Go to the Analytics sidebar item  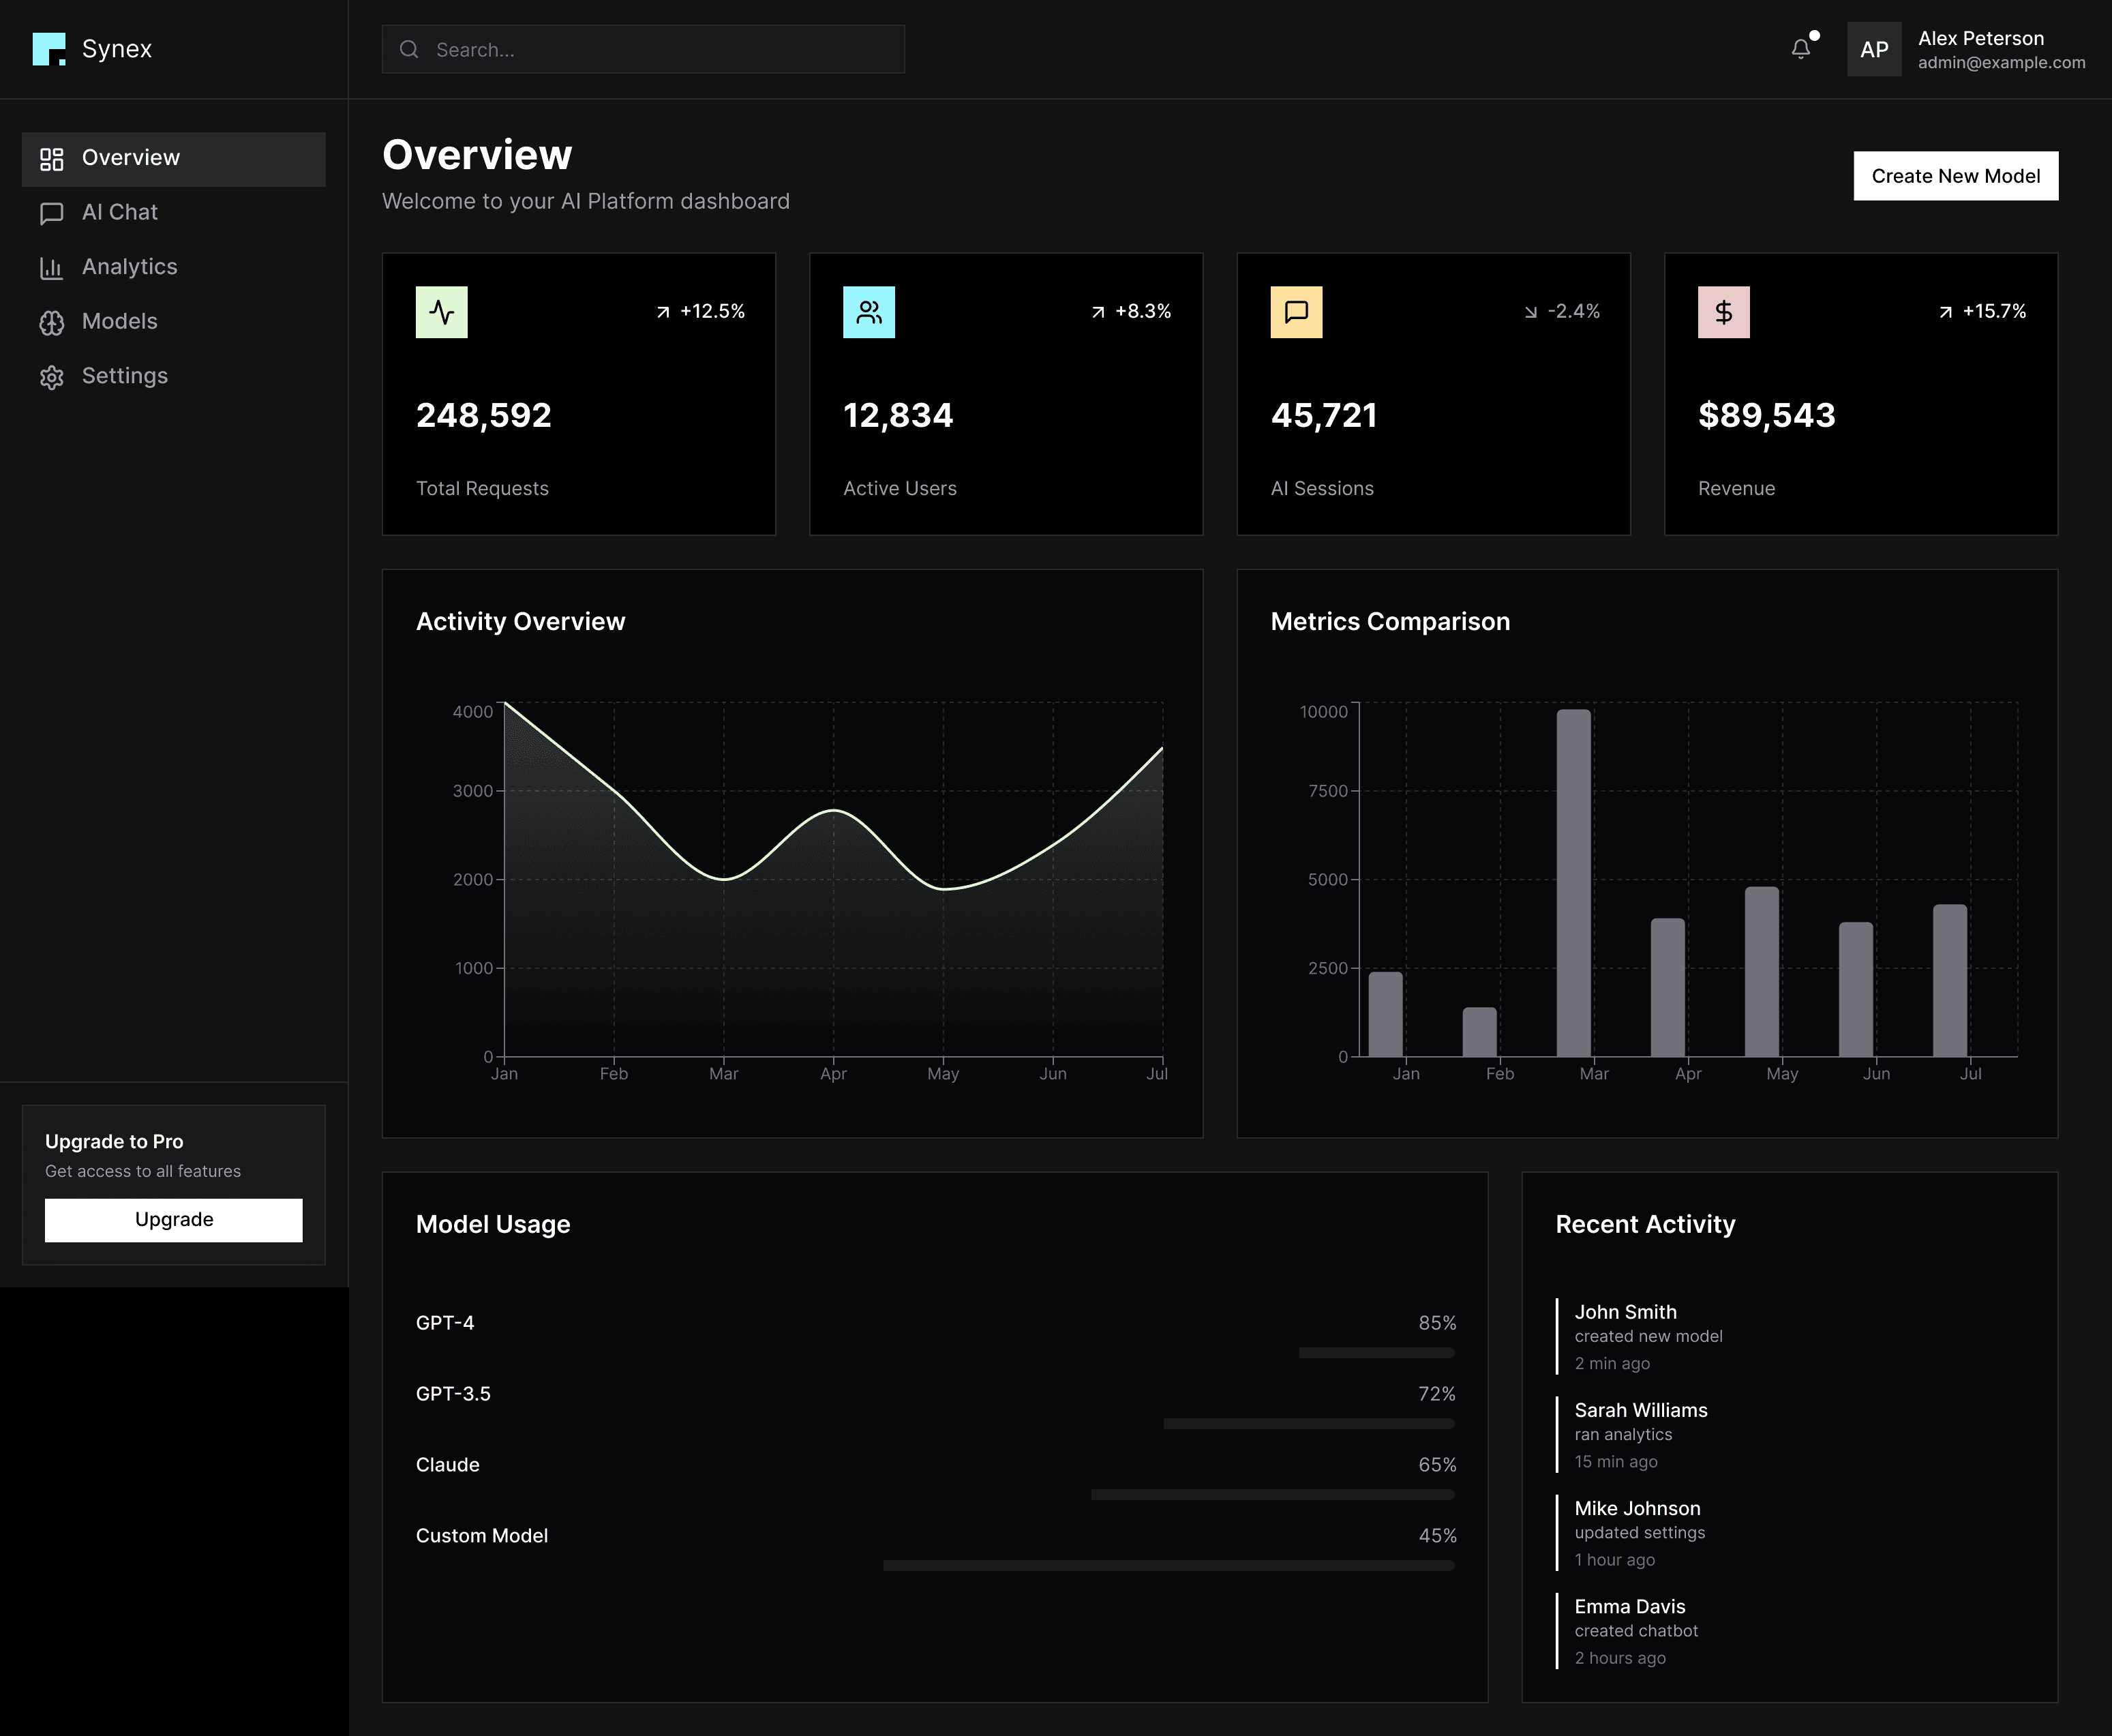pyautogui.click(x=129, y=267)
